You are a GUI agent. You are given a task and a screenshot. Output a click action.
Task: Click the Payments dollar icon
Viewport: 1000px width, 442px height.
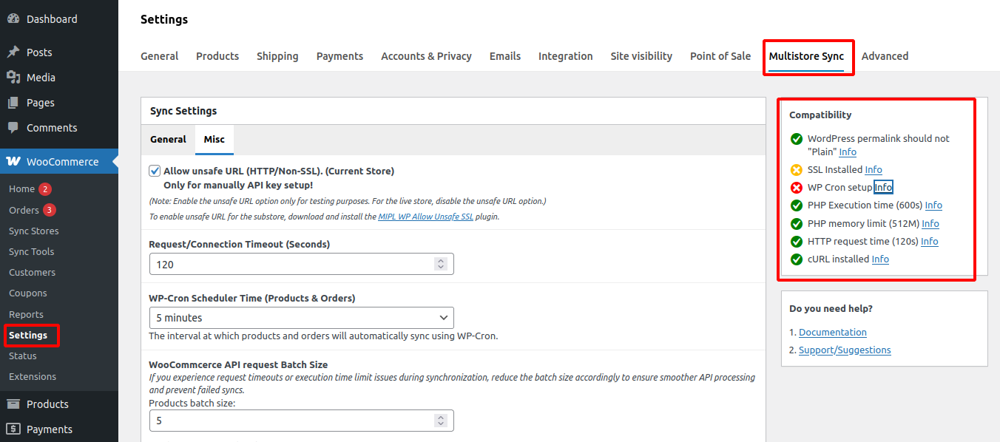(x=13, y=429)
